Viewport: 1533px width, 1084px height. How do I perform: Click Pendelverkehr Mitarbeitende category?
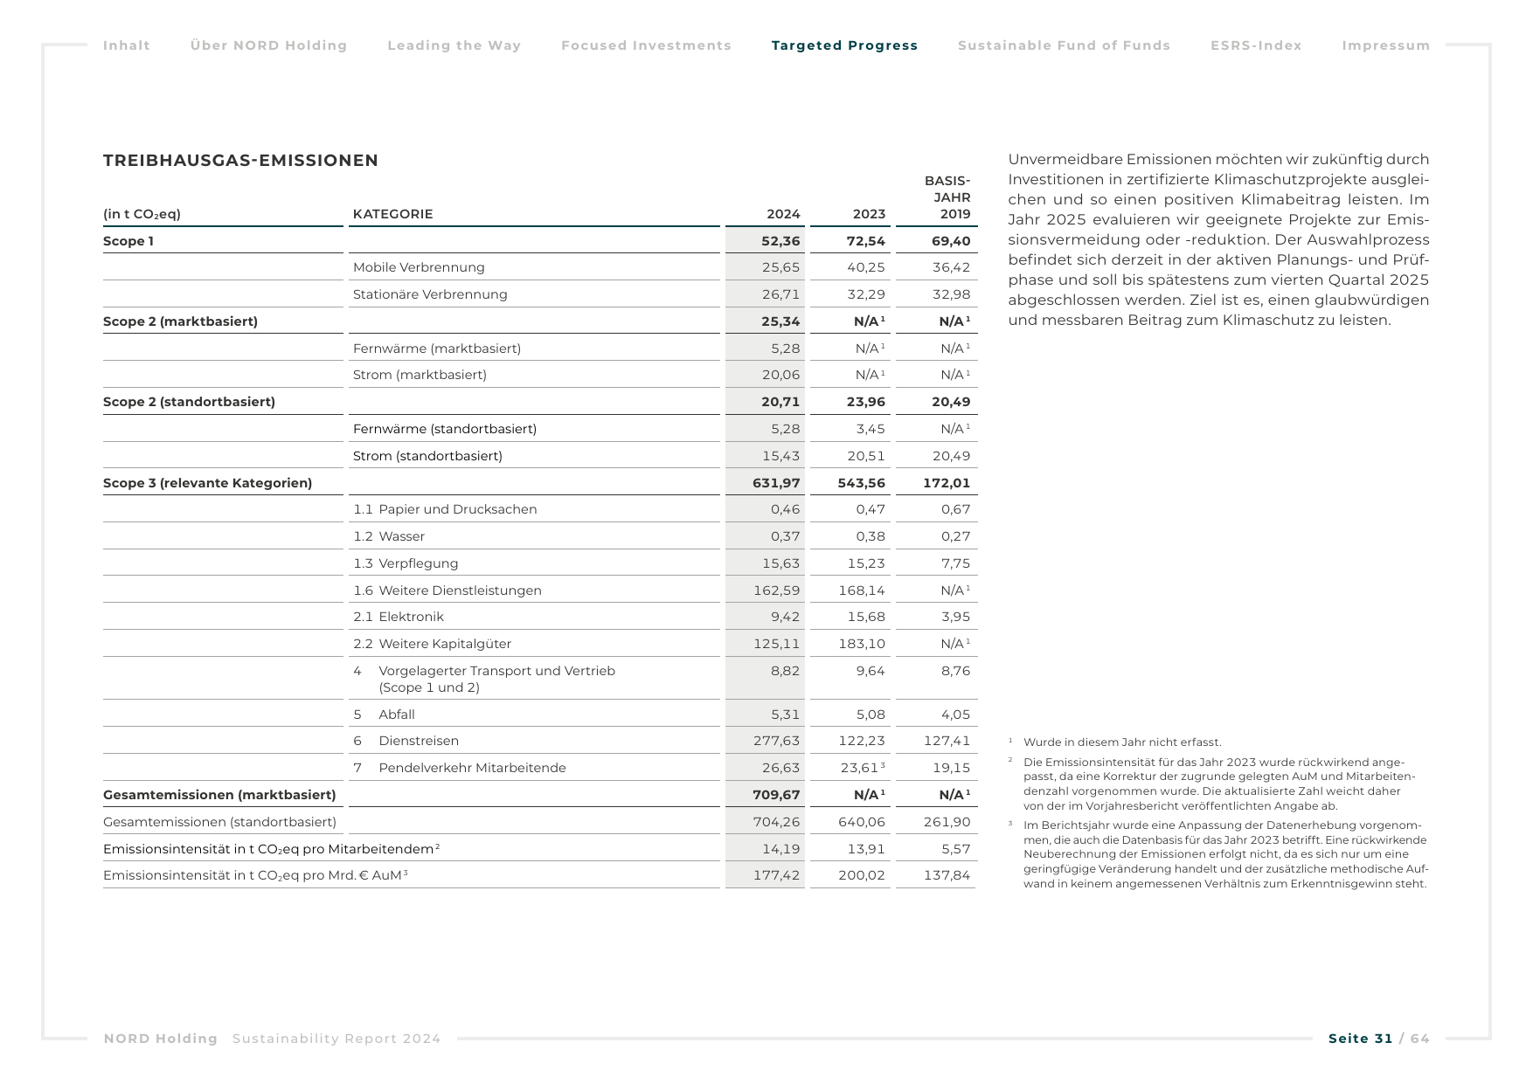point(459,768)
